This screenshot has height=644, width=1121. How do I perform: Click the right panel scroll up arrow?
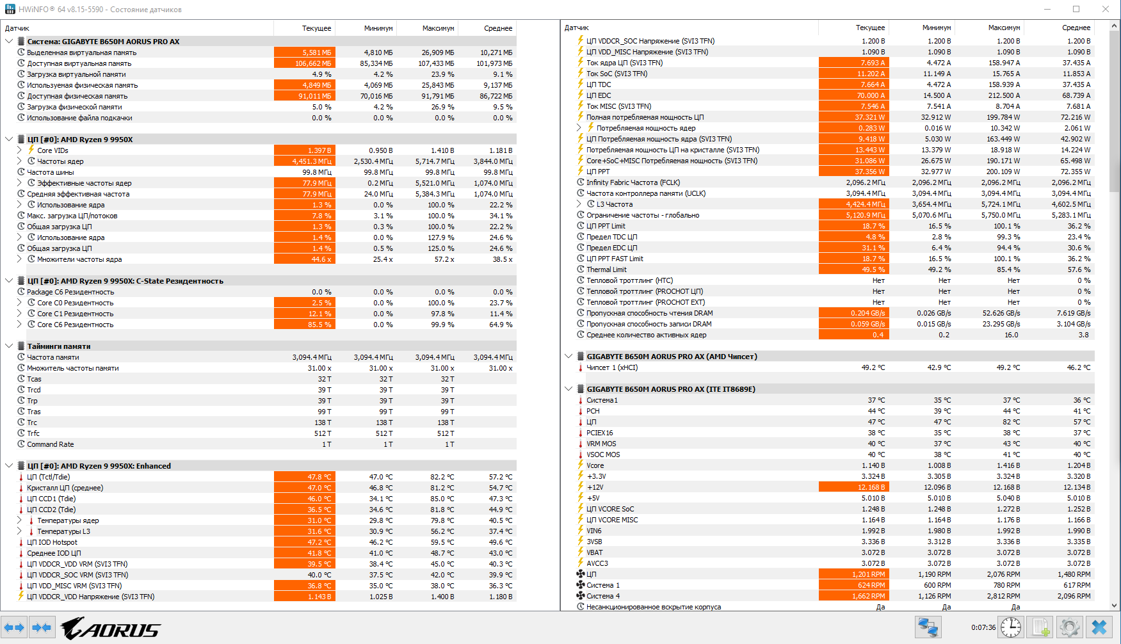[1115, 26]
